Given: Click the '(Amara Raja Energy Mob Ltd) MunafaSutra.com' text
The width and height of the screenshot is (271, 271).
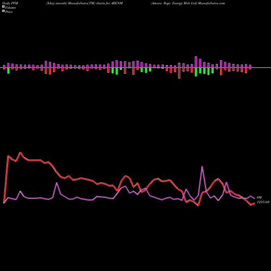Looking at the screenshot, I should [x=188, y=3].
